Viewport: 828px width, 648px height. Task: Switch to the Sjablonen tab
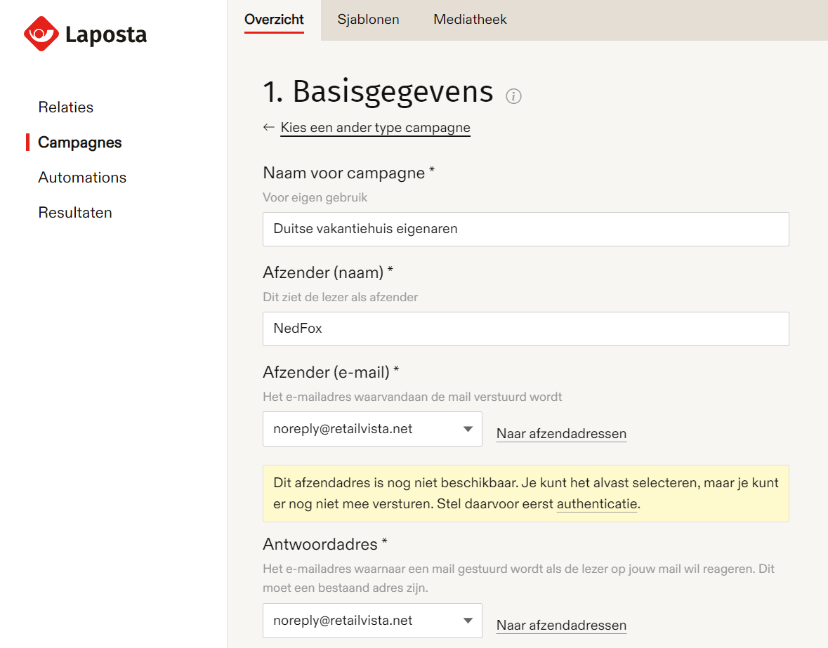[x=368, y=19]
